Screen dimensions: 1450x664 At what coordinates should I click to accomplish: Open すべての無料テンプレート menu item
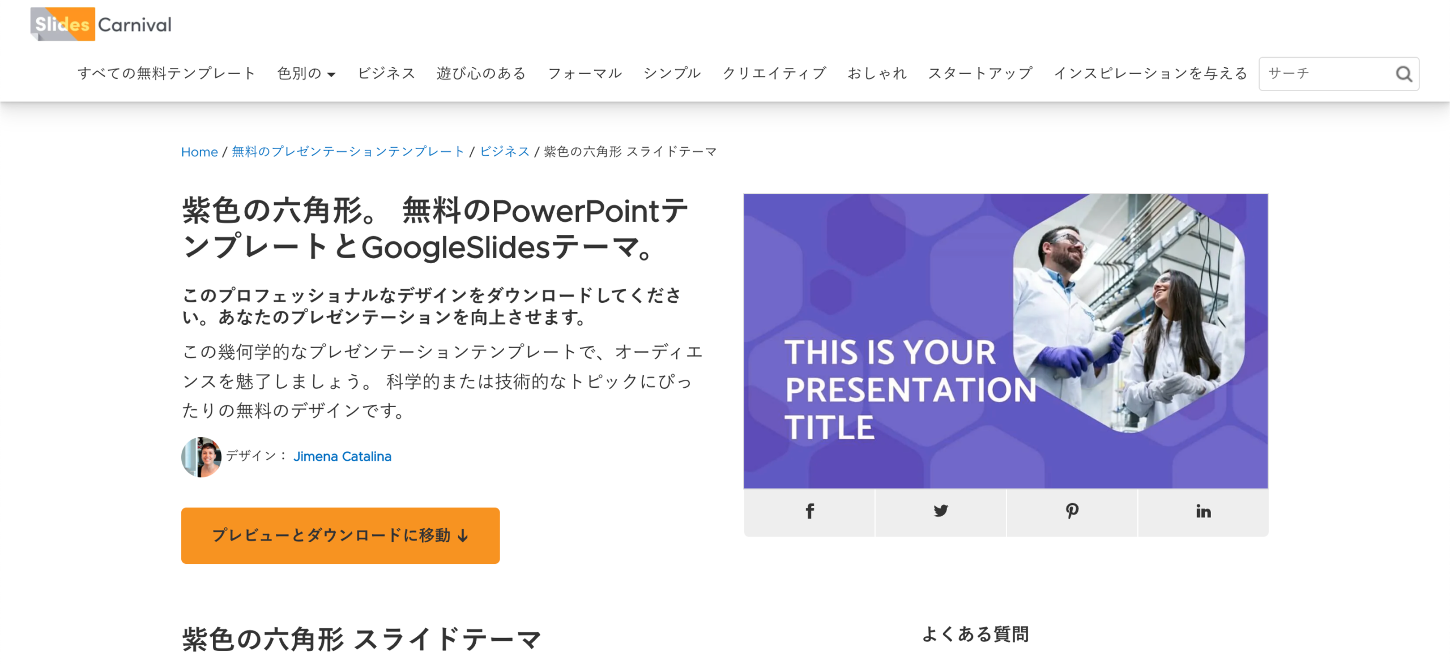click(167, 74)
